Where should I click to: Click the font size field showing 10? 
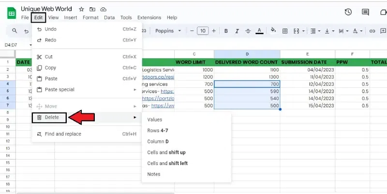coord(203,31)
